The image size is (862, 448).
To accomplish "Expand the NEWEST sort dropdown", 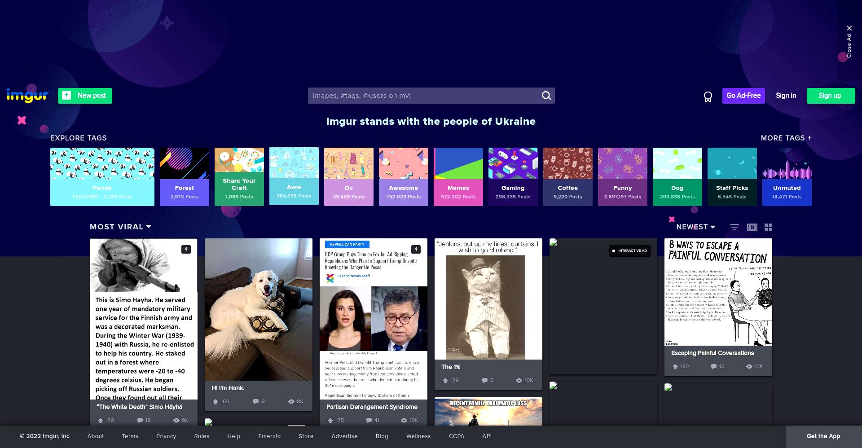I will [x=695, y=227].
